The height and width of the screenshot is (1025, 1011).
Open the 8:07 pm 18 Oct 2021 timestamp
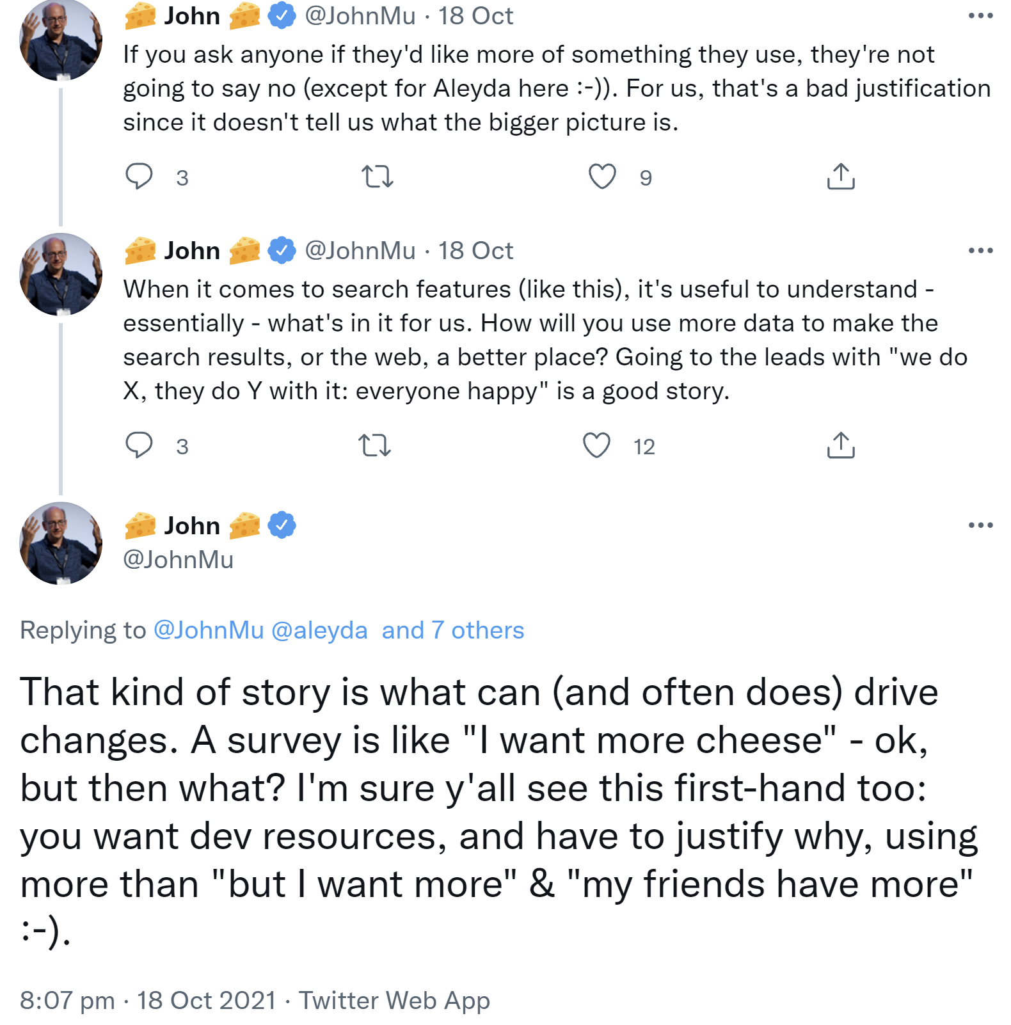tap(148, 1000)
